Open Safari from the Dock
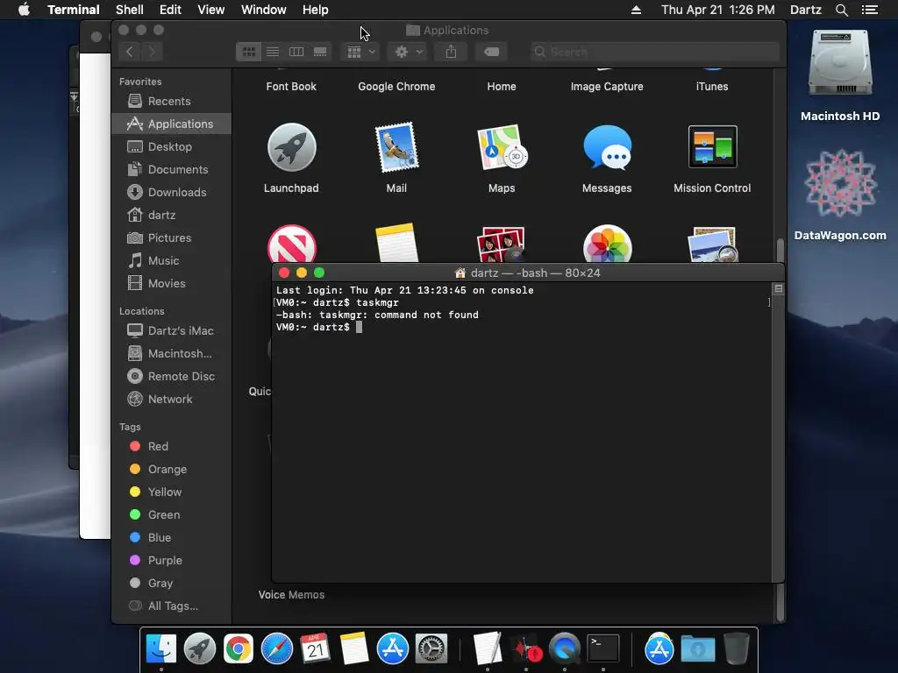The width and height of the screenshot is (898, 673). pos(276,649)
